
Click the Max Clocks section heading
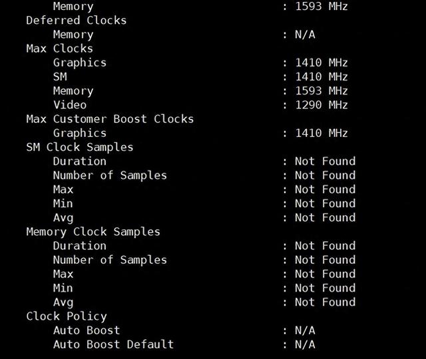point(59,49)
